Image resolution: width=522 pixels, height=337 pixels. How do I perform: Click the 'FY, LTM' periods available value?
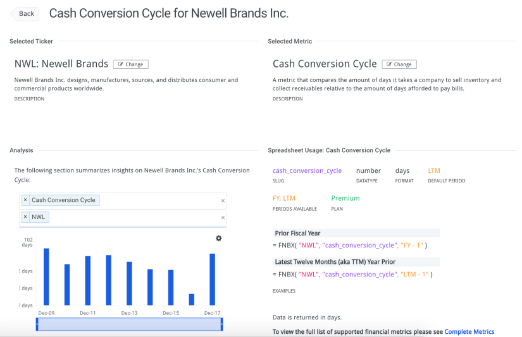click(284, 198)
